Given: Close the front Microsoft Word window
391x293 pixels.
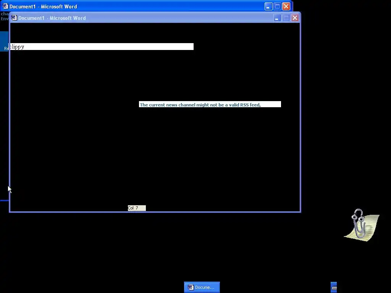Looking at the screenshot, I should click(x=295, y=18).
